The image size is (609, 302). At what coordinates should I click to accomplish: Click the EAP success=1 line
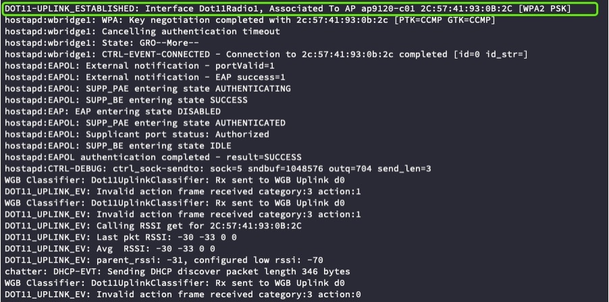pos(145,77)
